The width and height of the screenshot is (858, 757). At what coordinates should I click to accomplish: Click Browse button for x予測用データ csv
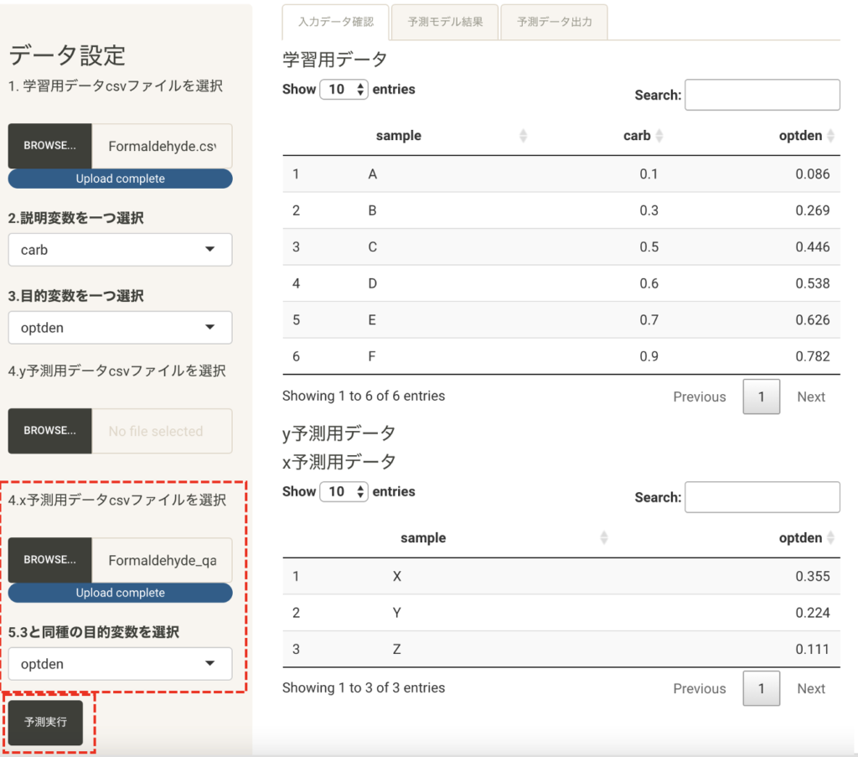click(x=50, y=560)
